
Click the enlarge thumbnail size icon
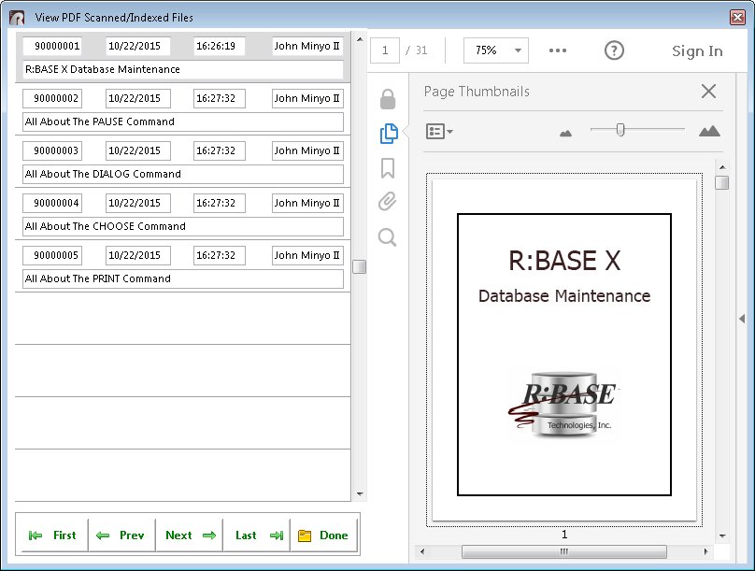(709, 131)
